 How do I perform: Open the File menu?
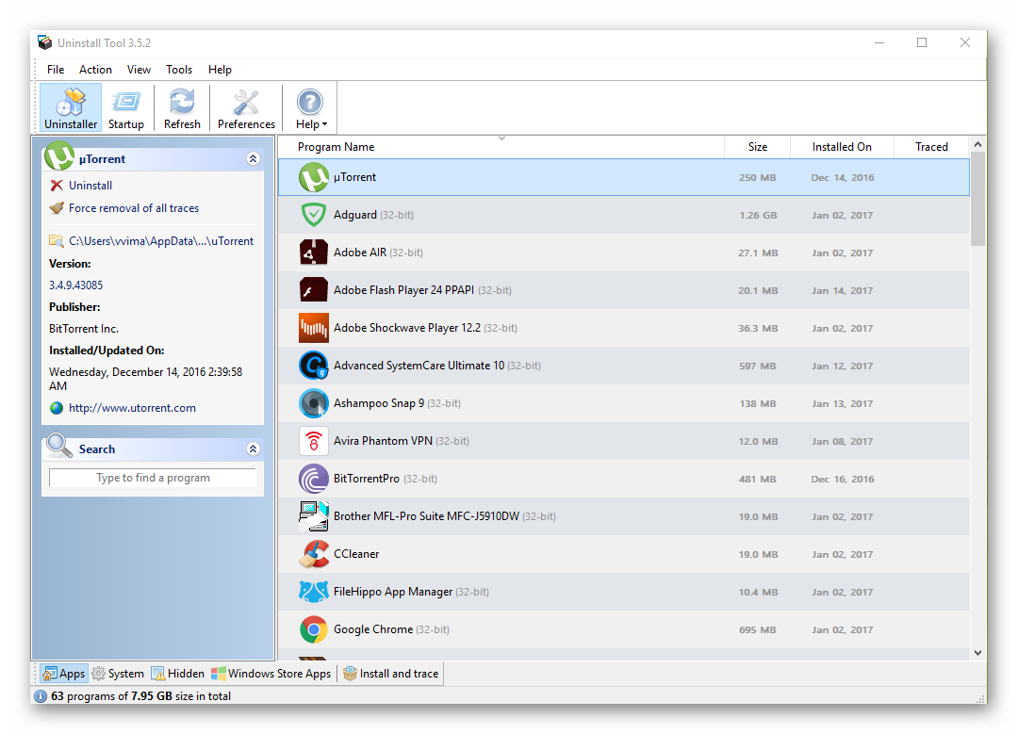pos(56,70)
